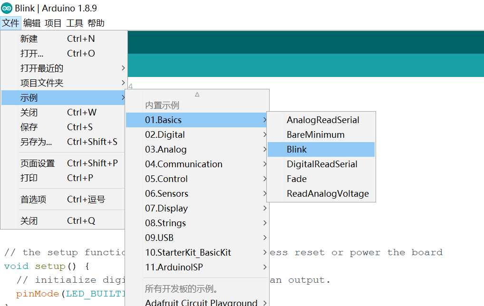The width and height of the screenshot is (484, 306).
Task: Open the 工具 menu
Action: point(74,23)
